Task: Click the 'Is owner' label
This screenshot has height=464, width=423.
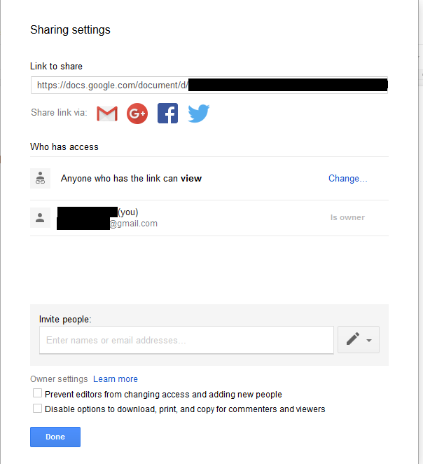Action: click(347, 217)
